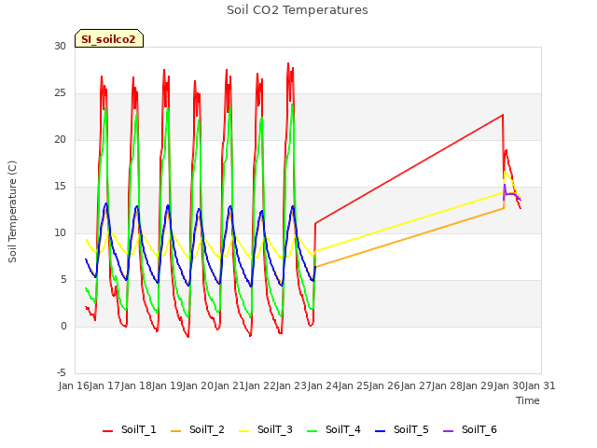Toggle the SoilT_3 legend entry

[x=266, y=429]
